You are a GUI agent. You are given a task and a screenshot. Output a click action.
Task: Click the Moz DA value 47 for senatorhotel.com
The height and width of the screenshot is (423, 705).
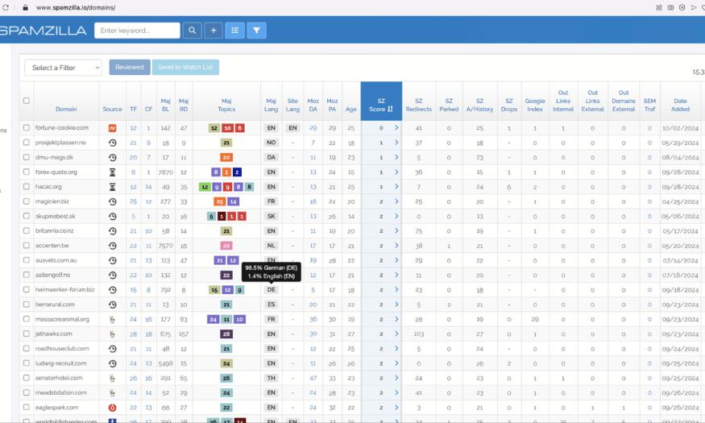pyautogui.click(x=313, y=379)
